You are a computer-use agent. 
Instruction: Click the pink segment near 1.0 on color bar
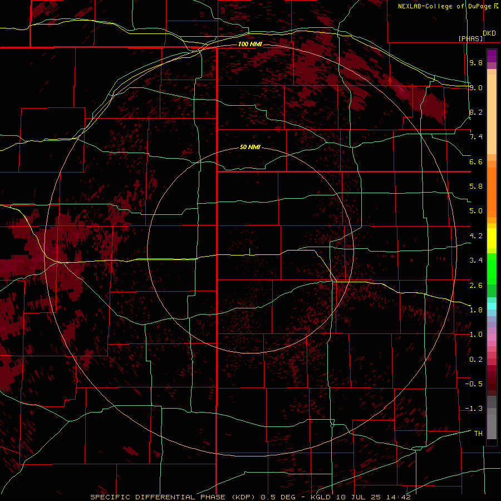coord(492,337)
